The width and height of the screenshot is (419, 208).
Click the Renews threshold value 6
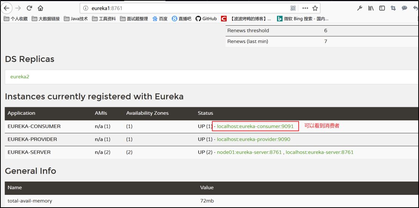point(326,31)
